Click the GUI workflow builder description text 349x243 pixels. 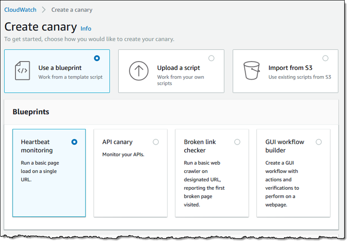[282, 184]
